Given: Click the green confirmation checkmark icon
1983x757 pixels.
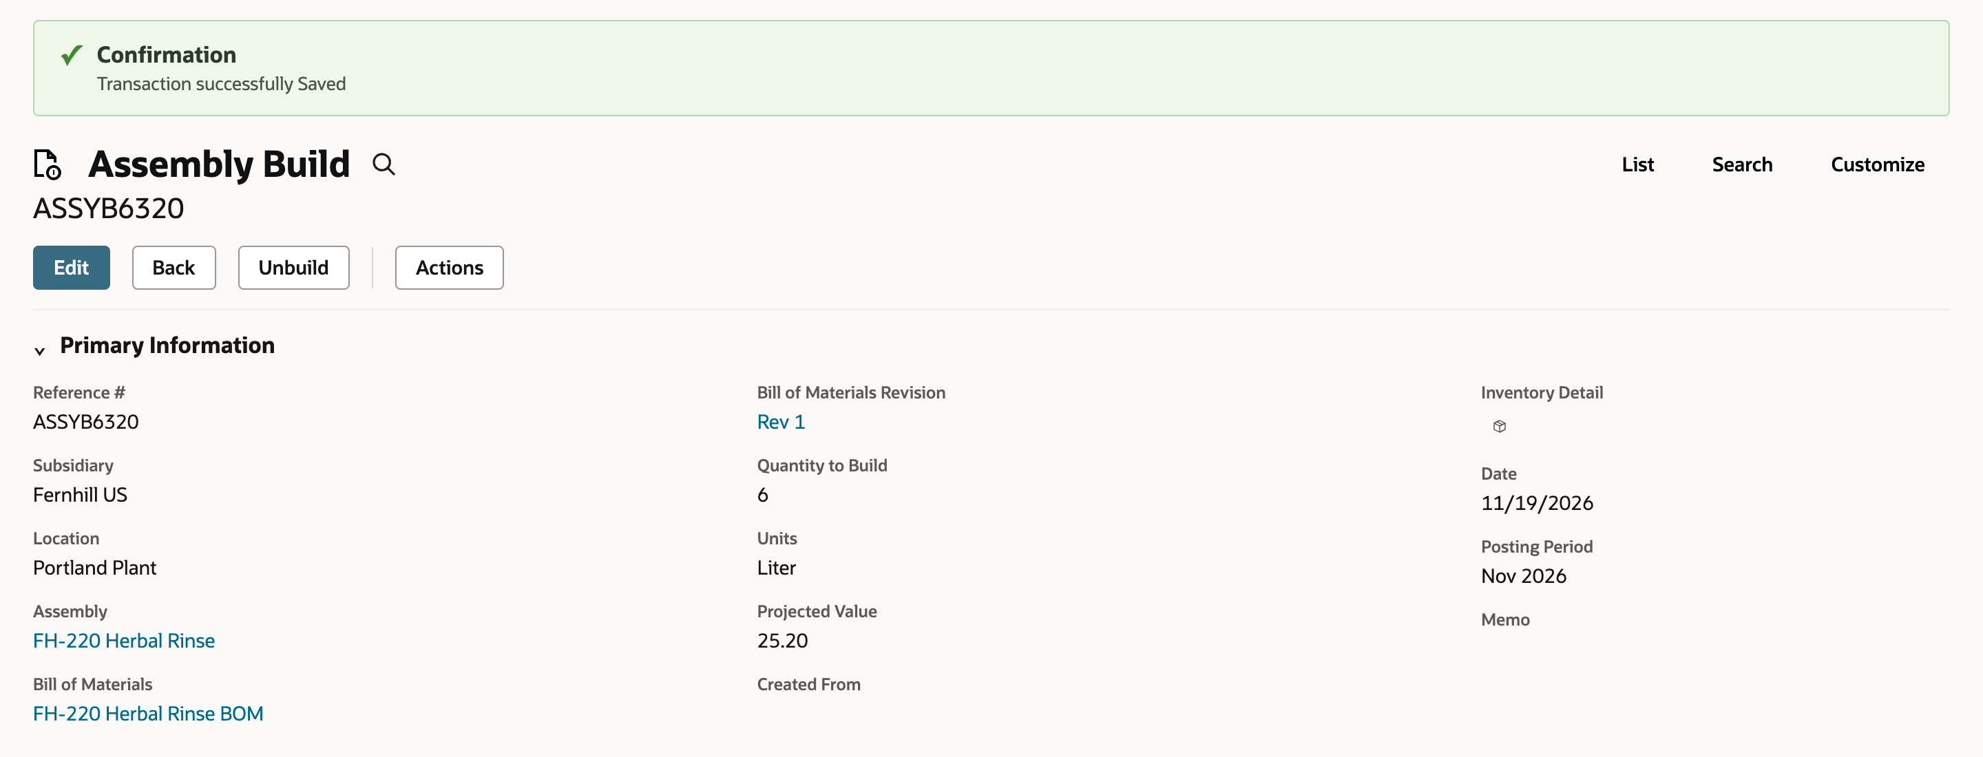Looking at the screenshot, I should tap(72, 55).
